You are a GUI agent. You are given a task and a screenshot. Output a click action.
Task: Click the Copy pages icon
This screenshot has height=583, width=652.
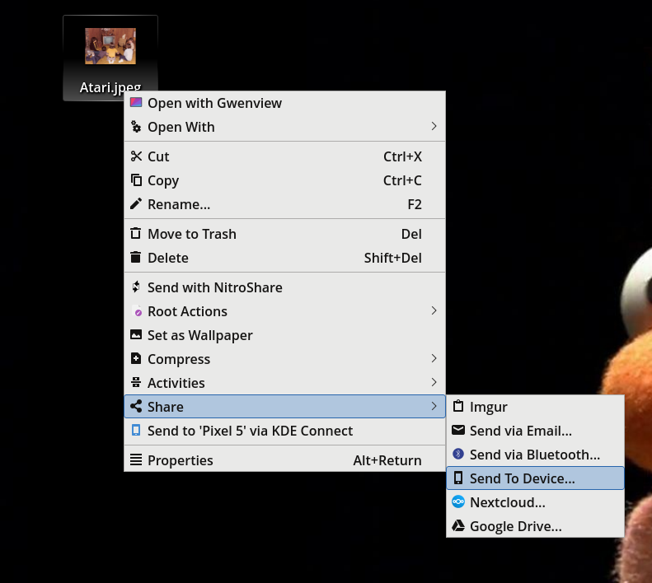[x=136, y=180]
